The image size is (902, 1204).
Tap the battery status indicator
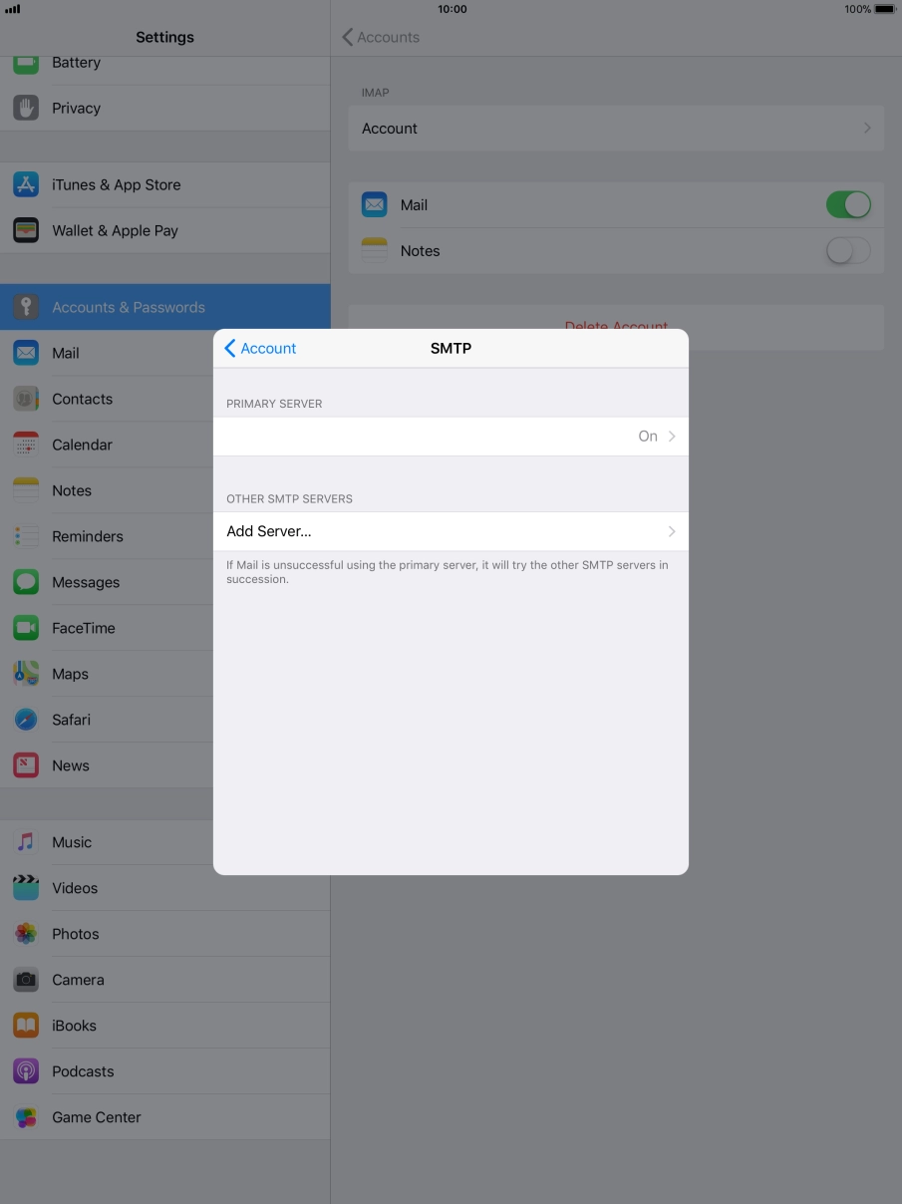pos(884,9)
